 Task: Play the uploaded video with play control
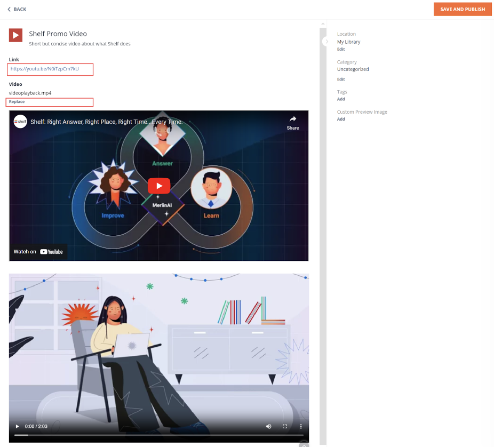17,426
